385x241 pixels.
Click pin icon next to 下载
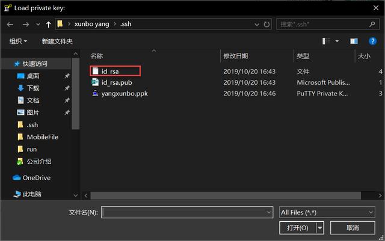tap(67, 88)
